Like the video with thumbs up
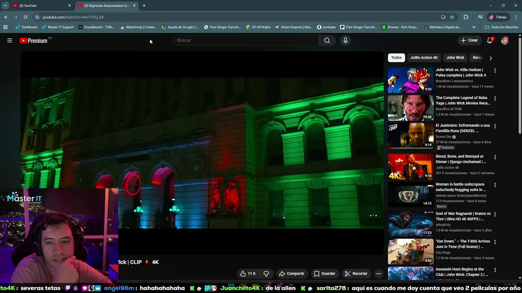 [248, 273]
